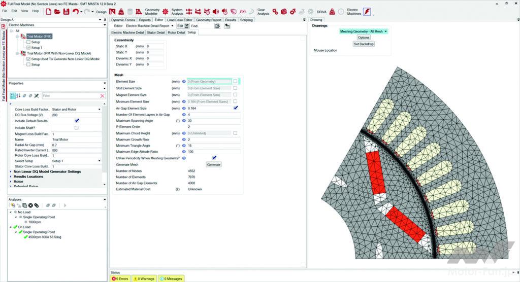Open file with the folder icon
The width and height of the screenshot is (520, 282).
(x=57, y=11)
